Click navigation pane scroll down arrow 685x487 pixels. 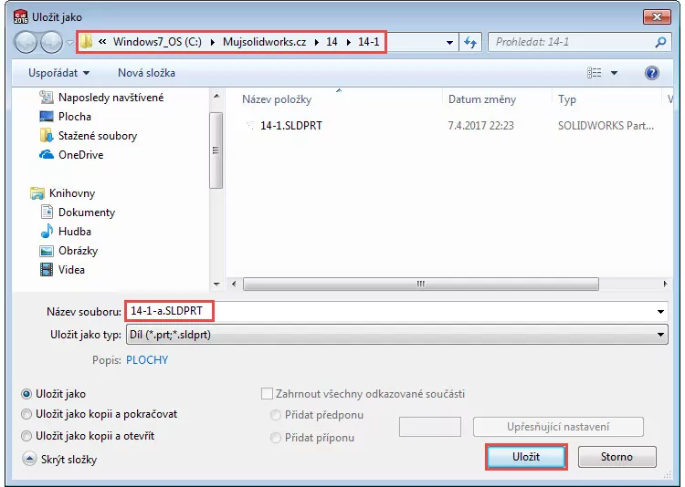click(216, 285)
